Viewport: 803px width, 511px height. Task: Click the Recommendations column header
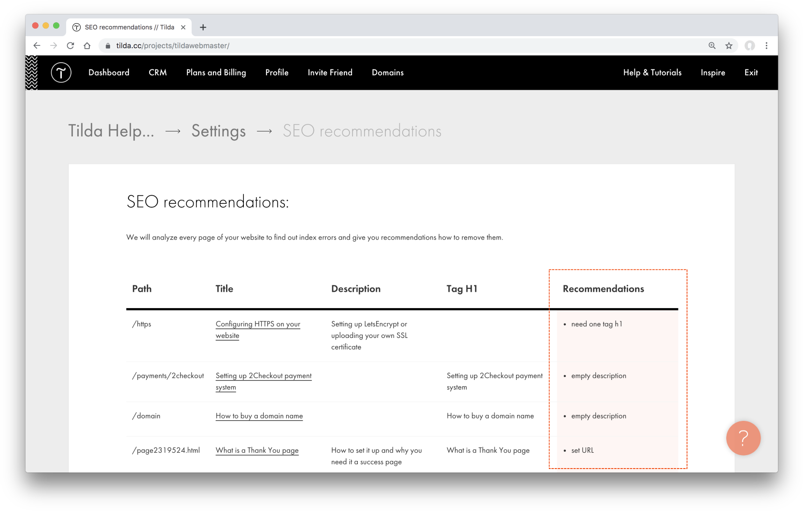coord(603,289)
